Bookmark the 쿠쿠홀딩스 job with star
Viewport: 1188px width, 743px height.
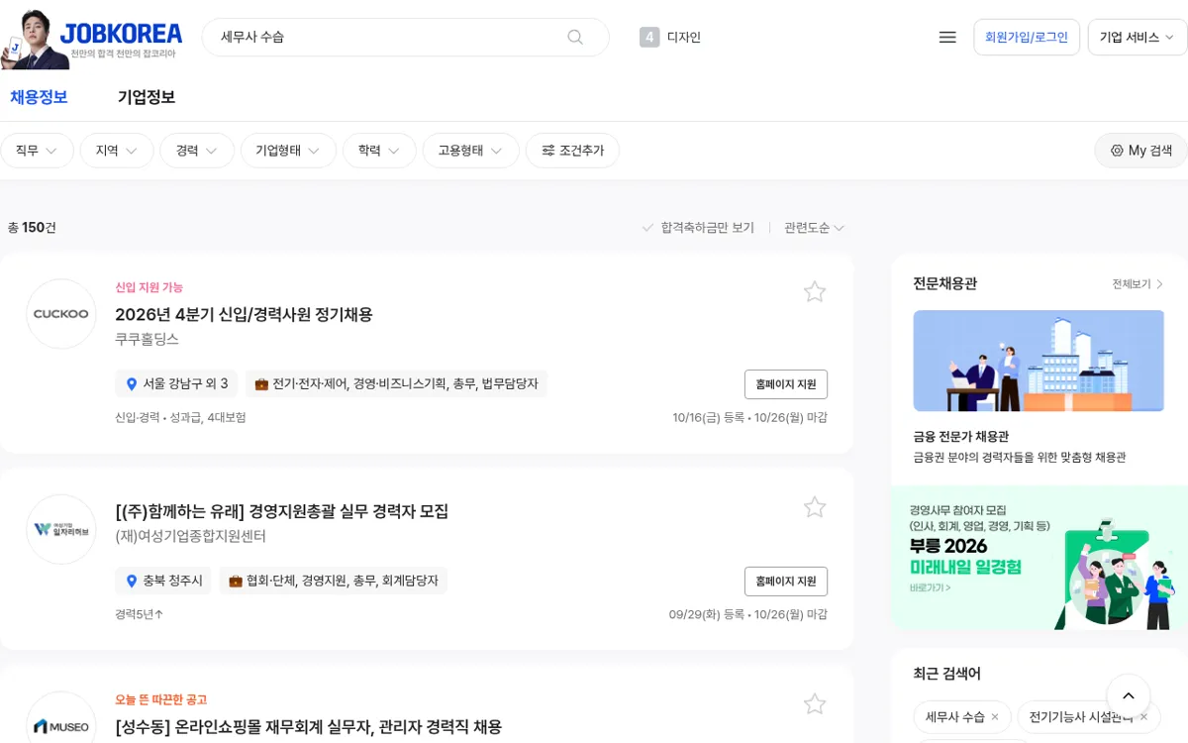[815, 291]
